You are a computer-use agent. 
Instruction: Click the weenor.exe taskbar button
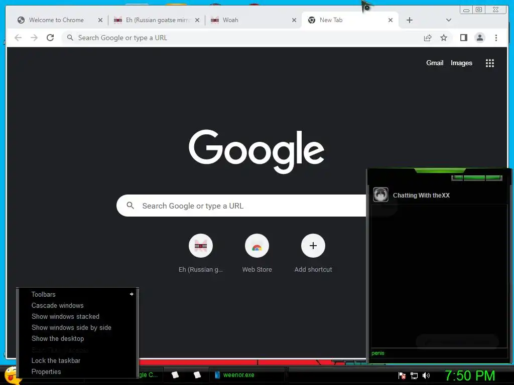pyautogui.click(x=247, y=375)
